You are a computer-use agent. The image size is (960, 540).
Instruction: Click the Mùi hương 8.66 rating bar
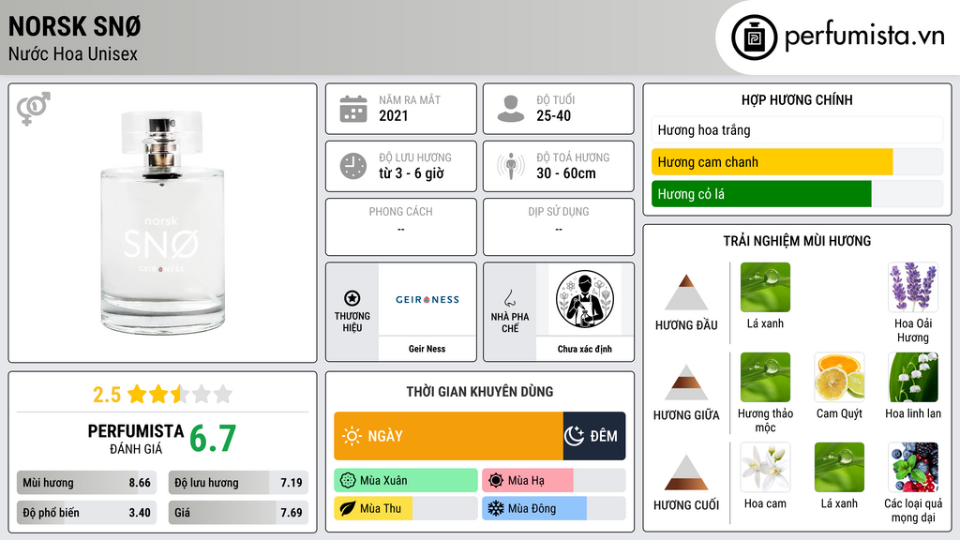86,483
